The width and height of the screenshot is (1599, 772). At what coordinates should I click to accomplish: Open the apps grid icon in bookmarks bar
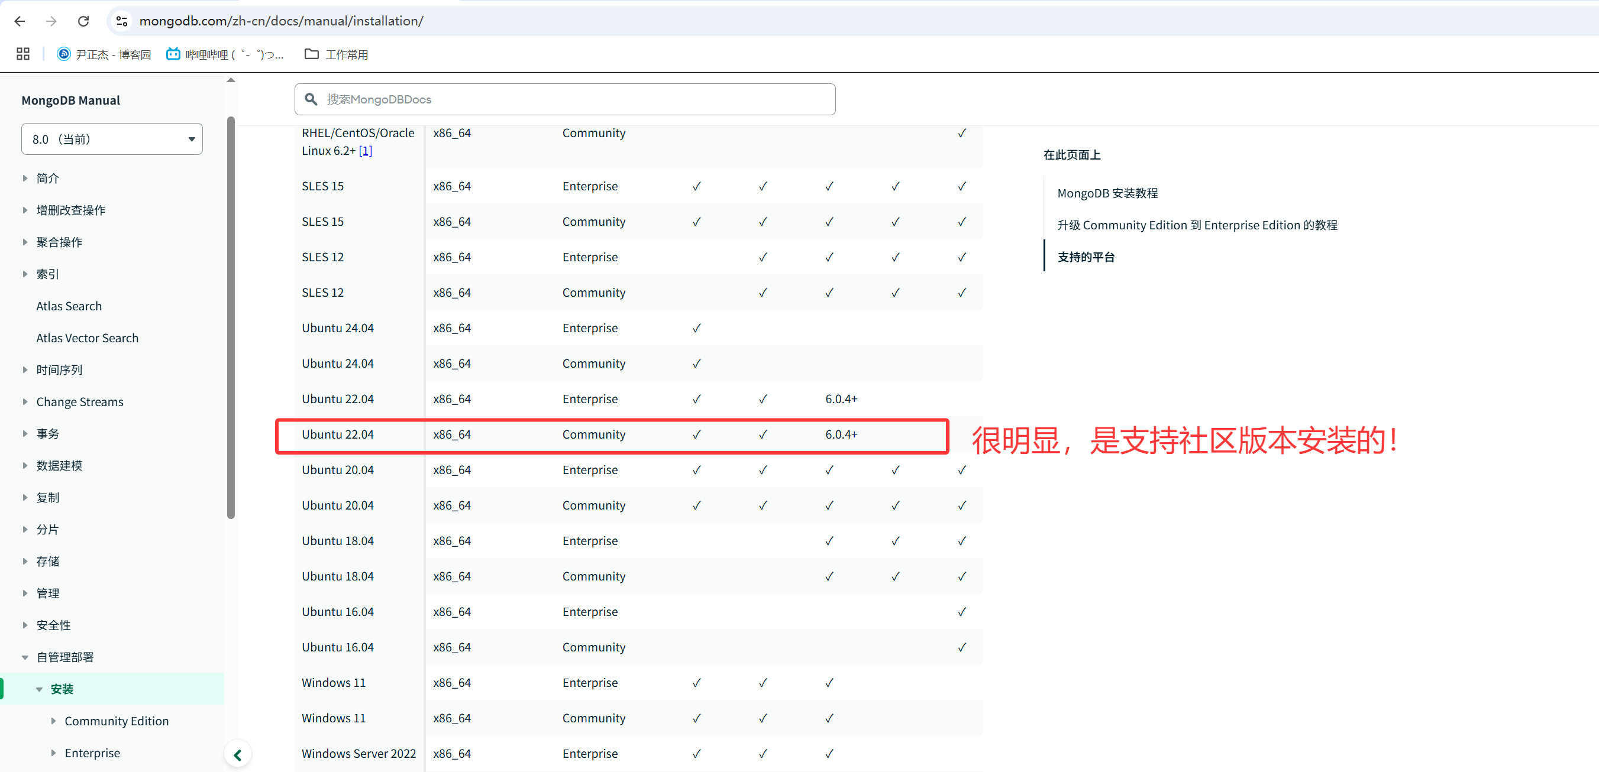23,54
